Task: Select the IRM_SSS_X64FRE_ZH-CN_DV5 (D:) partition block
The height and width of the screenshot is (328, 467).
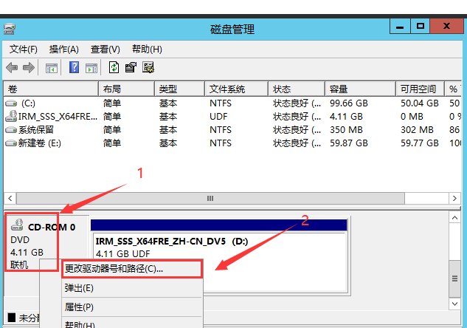Action: click(219, 256)
